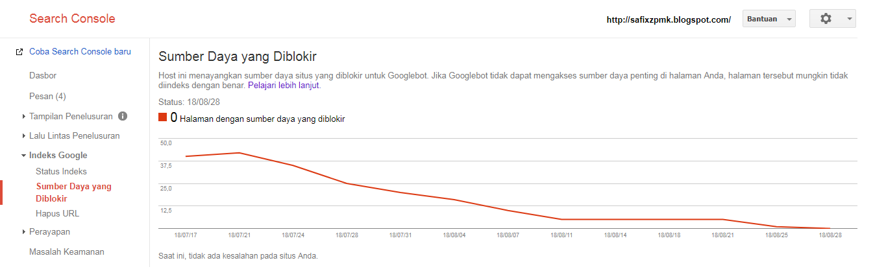This screenshot has height=269, width=886.
Task: Click the 18/08/14 date label on chart
Action: coord(615,235)
